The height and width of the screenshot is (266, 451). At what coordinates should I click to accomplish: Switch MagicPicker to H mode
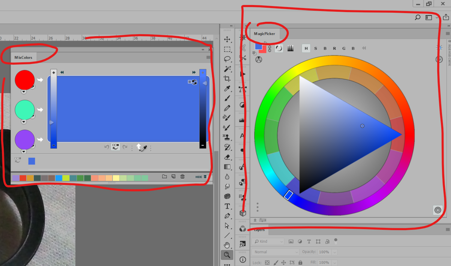point(306,48)
